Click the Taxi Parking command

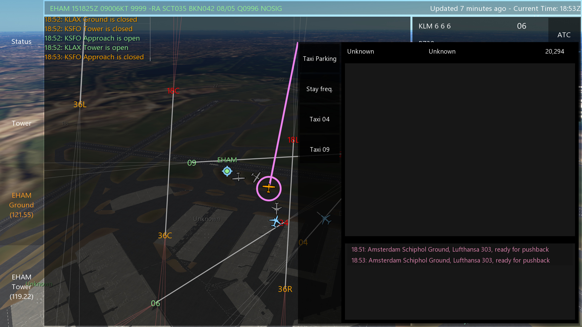point(319,59)
